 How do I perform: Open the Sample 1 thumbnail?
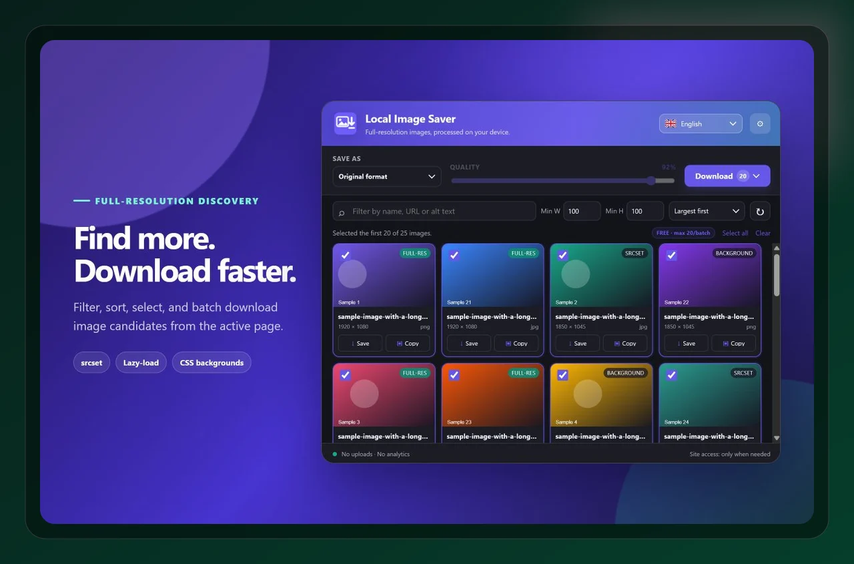[384, 275]
